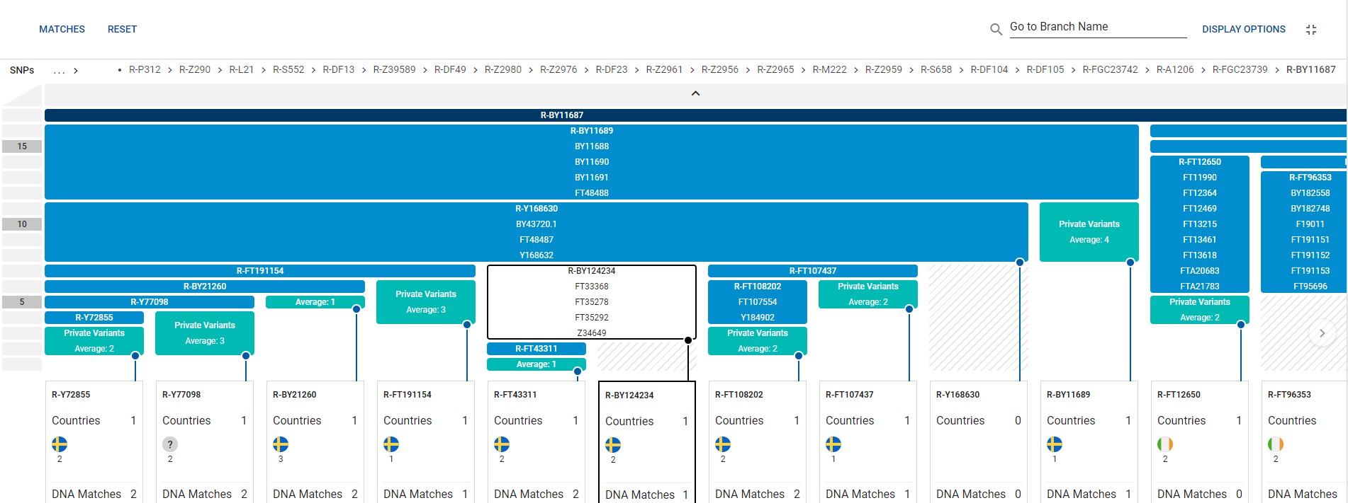Viewport: 1348px width, 503px height.
Task: Select the R-FT191154 branch bar
Action: coord(260,271)
